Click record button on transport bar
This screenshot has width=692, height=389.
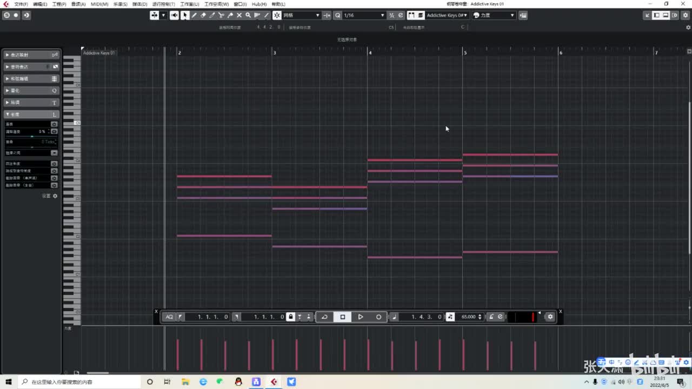click(x=378, y=317)
